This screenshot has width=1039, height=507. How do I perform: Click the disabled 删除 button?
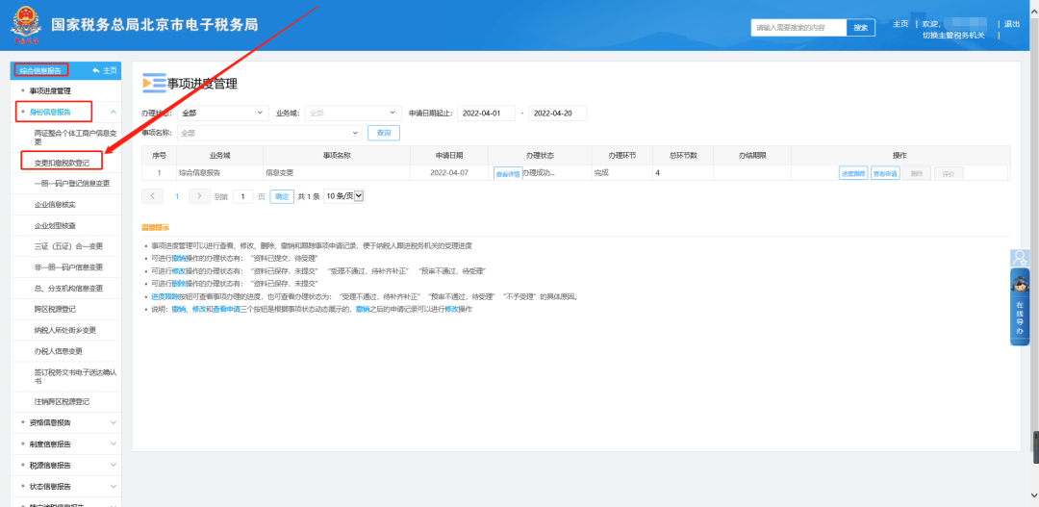pos(917,173)
